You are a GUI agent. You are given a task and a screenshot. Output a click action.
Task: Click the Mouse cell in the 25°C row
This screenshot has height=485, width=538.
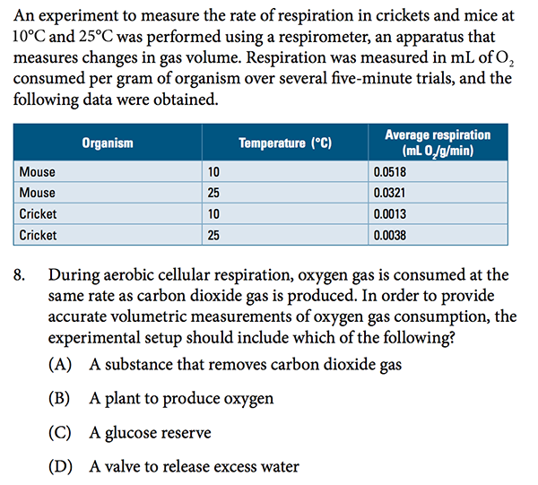(38, 193)
